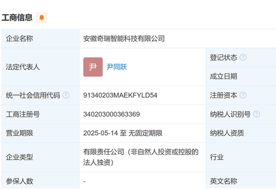
Task: Click the red 尹 avatar icon
Action: tap(93, 67)
